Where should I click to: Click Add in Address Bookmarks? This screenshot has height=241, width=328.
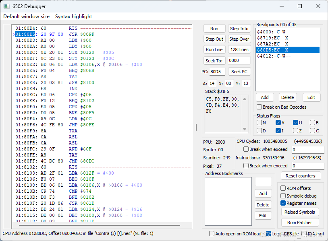pyautogui.click(x=263, y=194)
